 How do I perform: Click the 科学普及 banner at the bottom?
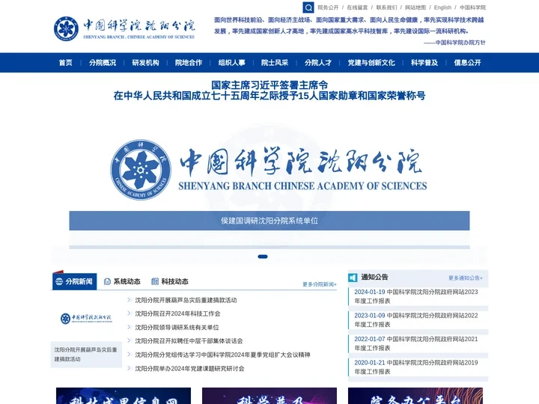269,396
